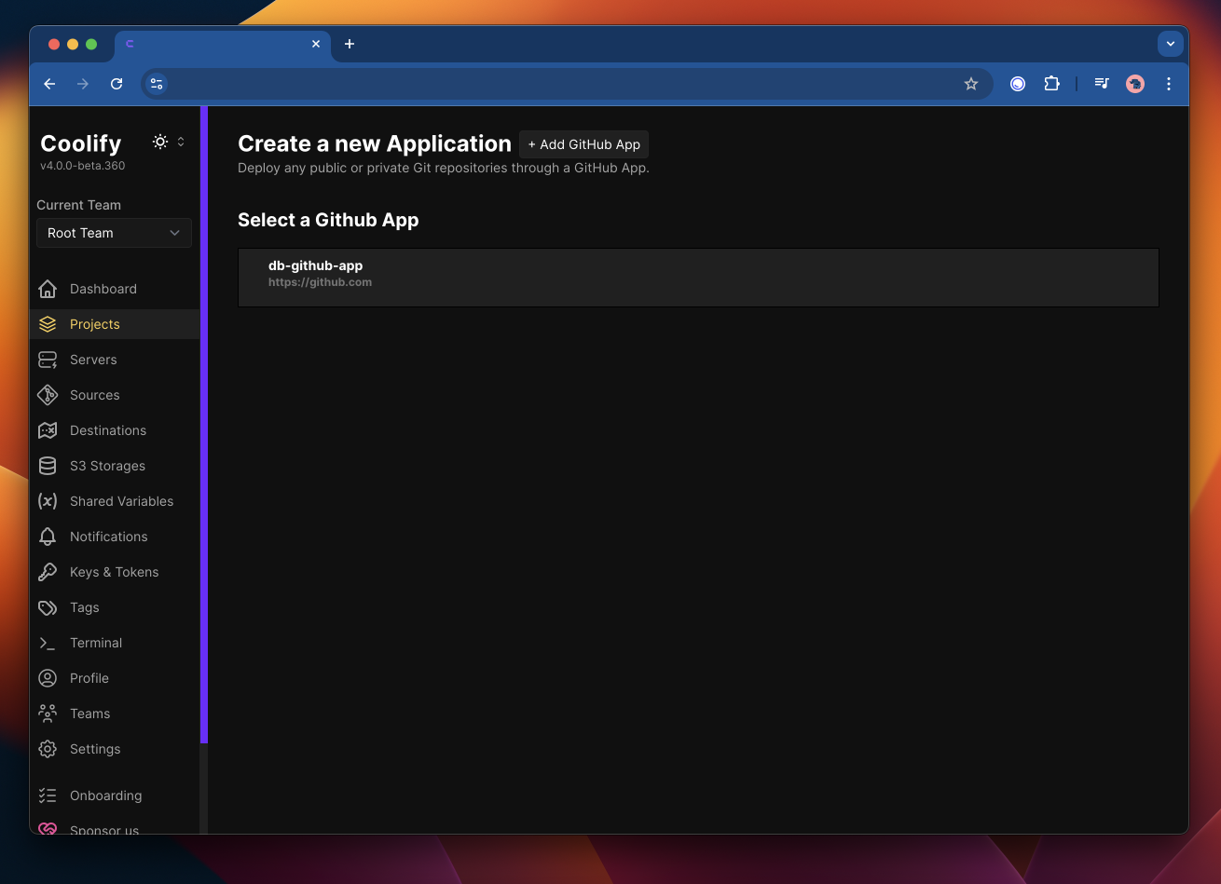Open the Chrome three-dot menu
The height and width of the screenshot is (884, 1221).
pos(1169,84)
